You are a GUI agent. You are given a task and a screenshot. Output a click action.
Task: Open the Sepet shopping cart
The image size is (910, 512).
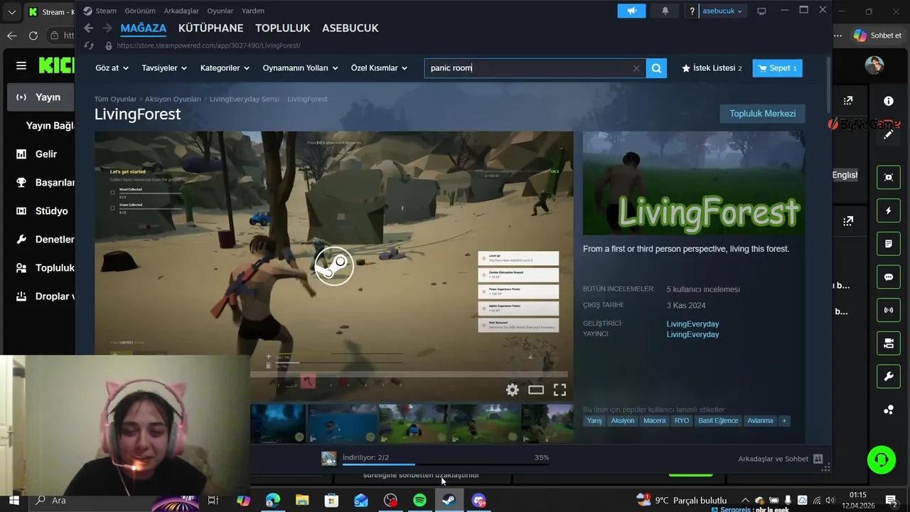coord(777,68)
